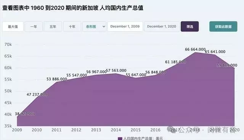Open the 条形图 chart type dropdown
This screenshot has height=140, width=244.
coord(94,26)
